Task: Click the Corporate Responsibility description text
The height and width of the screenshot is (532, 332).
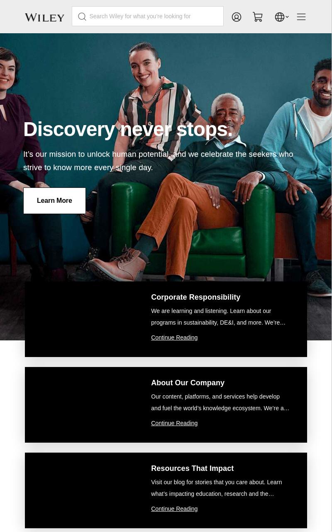Action: click(218, 317)
